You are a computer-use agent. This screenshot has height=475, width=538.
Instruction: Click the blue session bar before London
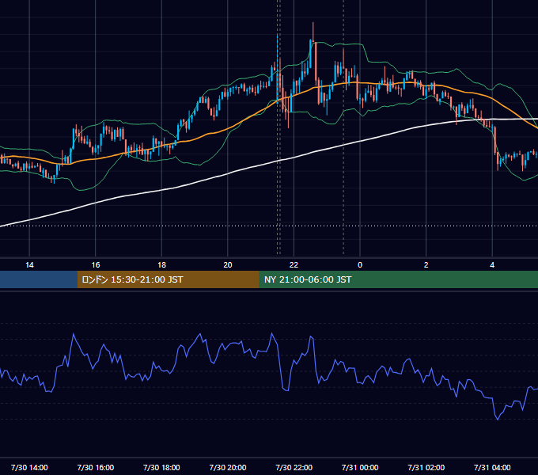point(39,279)
